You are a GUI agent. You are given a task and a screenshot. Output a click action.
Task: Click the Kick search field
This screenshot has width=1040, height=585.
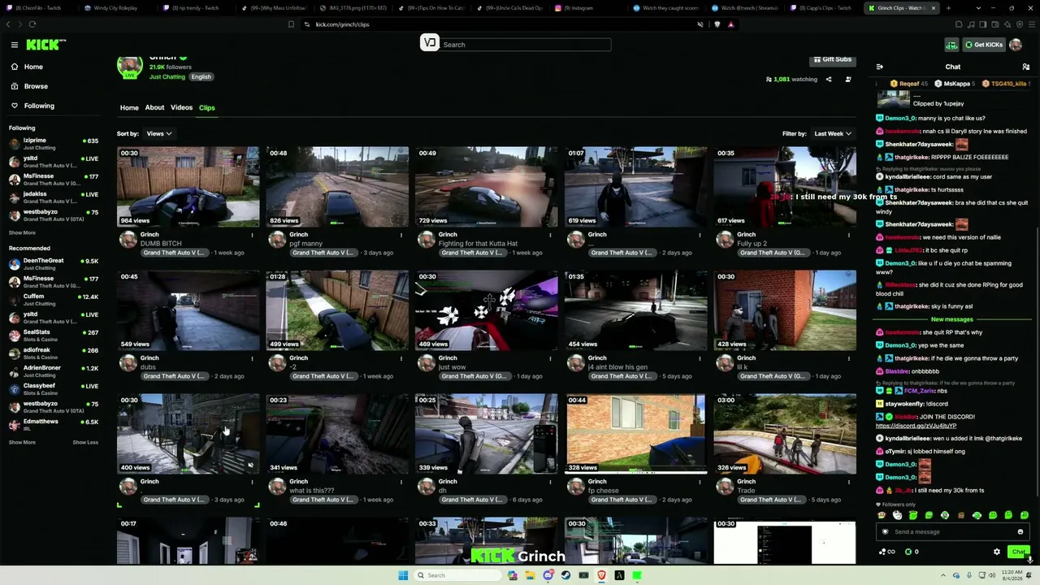point(525,45)
